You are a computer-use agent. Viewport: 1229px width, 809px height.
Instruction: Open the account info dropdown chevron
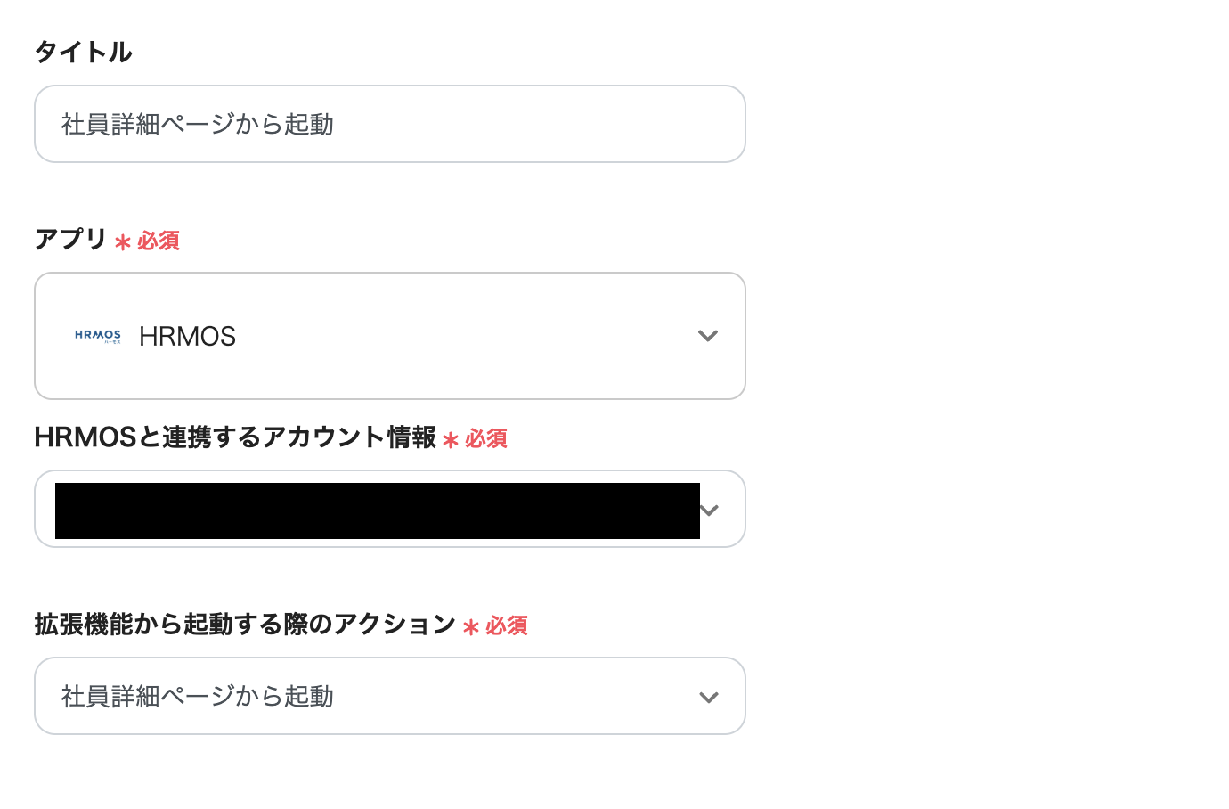pyautogui.click(x=711, y=511)
